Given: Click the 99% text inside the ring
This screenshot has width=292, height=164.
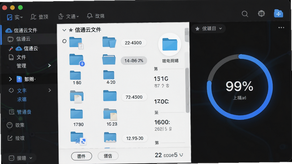Looking at the screenshot, I should [x=239, y=86].
